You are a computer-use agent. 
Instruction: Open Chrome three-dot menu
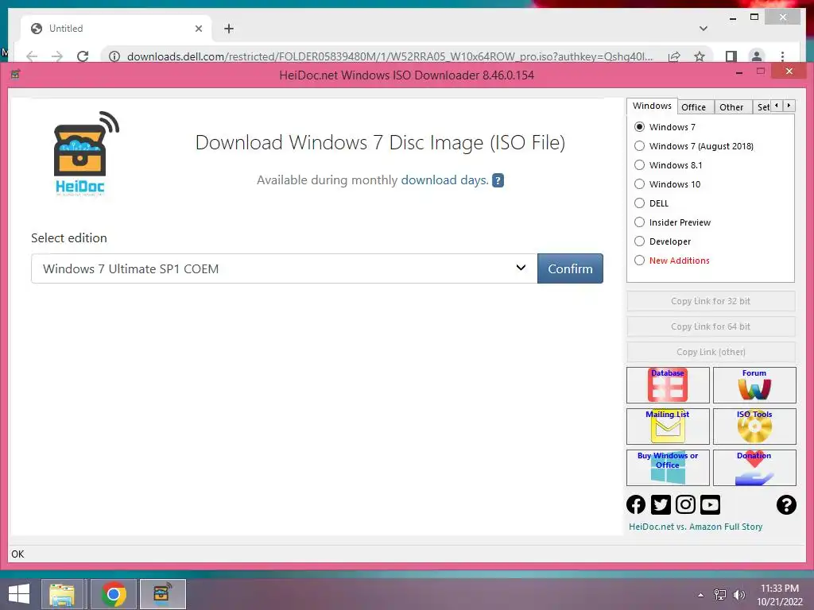tap(782, 56)
